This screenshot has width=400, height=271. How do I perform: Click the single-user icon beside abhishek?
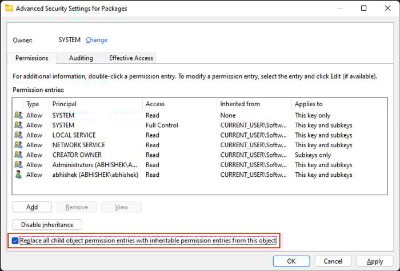tap(18, 175)
